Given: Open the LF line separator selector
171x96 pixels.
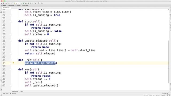Looking at the screenshot, I should [x=154, y=95].
